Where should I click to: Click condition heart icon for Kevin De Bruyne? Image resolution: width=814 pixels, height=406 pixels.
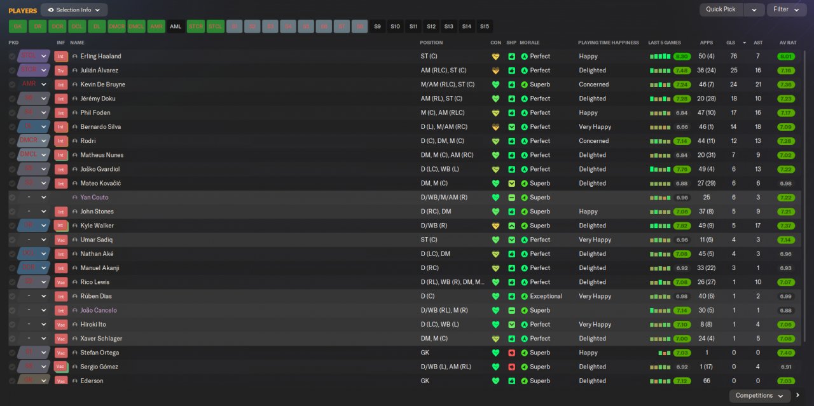coord(496,85)
